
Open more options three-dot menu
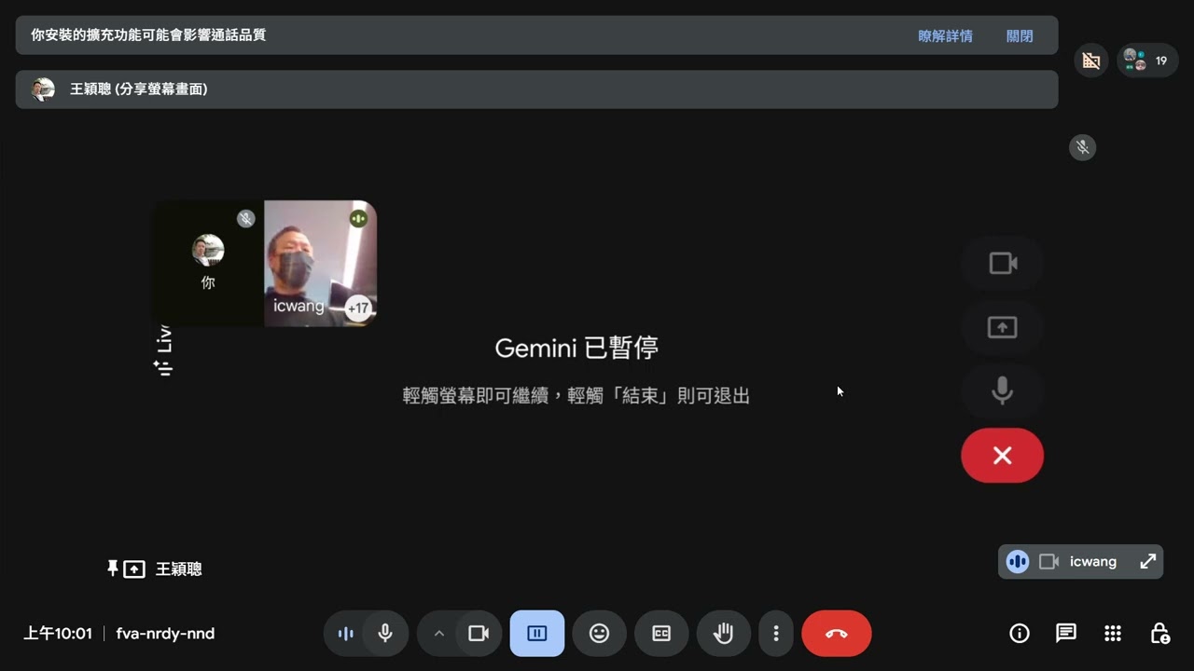point(775,634)
